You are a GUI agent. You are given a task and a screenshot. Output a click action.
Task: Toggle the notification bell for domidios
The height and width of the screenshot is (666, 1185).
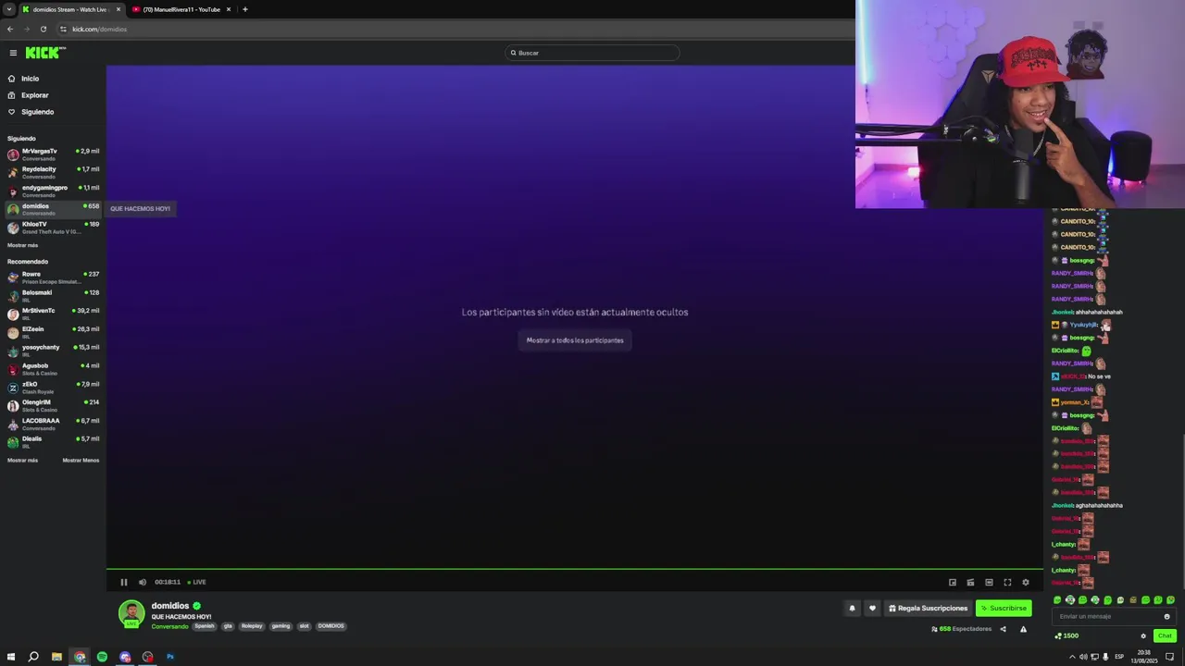(x=852, y=608)
